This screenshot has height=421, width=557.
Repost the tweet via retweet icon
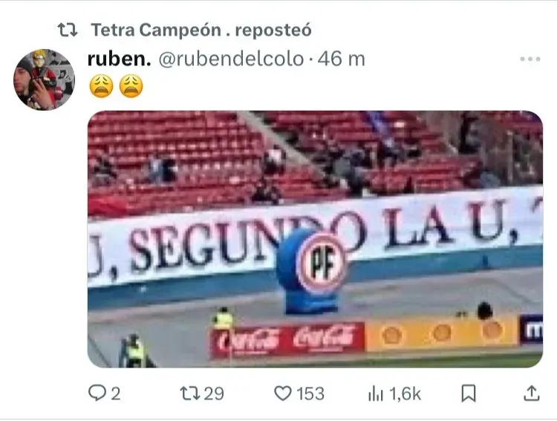pyautogui.click(x=190, y=394)
